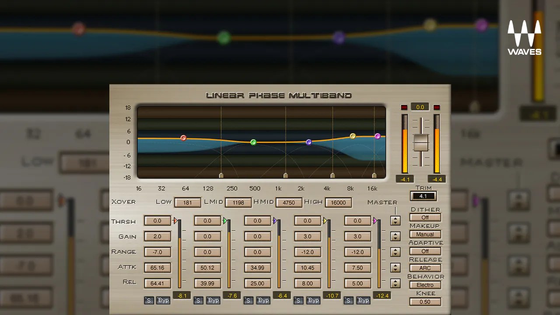Solo the band showing -12.4
The height and width of the screenshot is (315, 560).
(x=348, y=300)
